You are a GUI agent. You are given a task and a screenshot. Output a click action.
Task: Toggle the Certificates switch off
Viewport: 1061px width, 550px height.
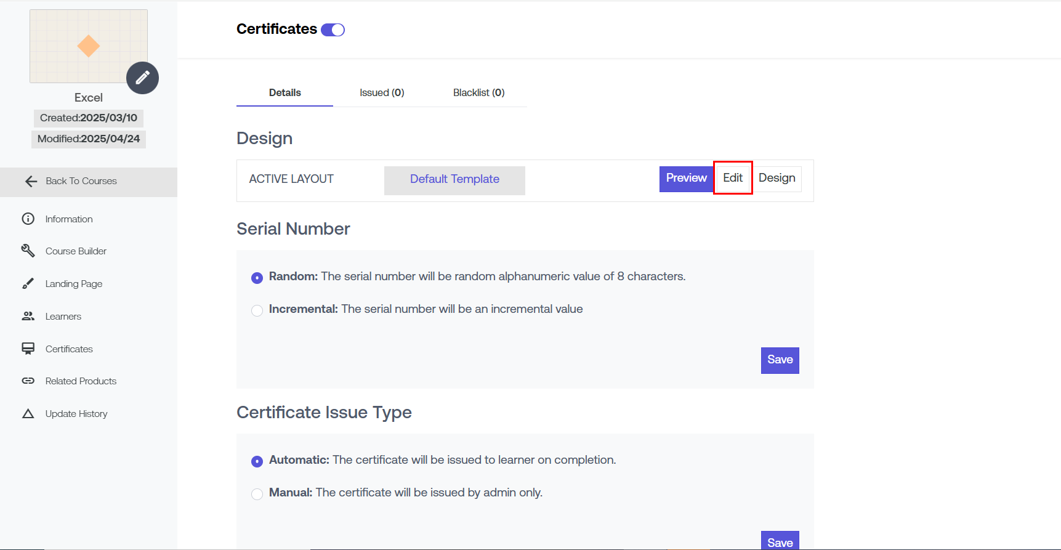[333, 30]
